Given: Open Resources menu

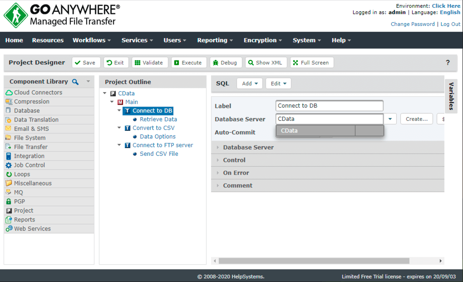Looking at the screenshot, I should click(x=48, y=40).
